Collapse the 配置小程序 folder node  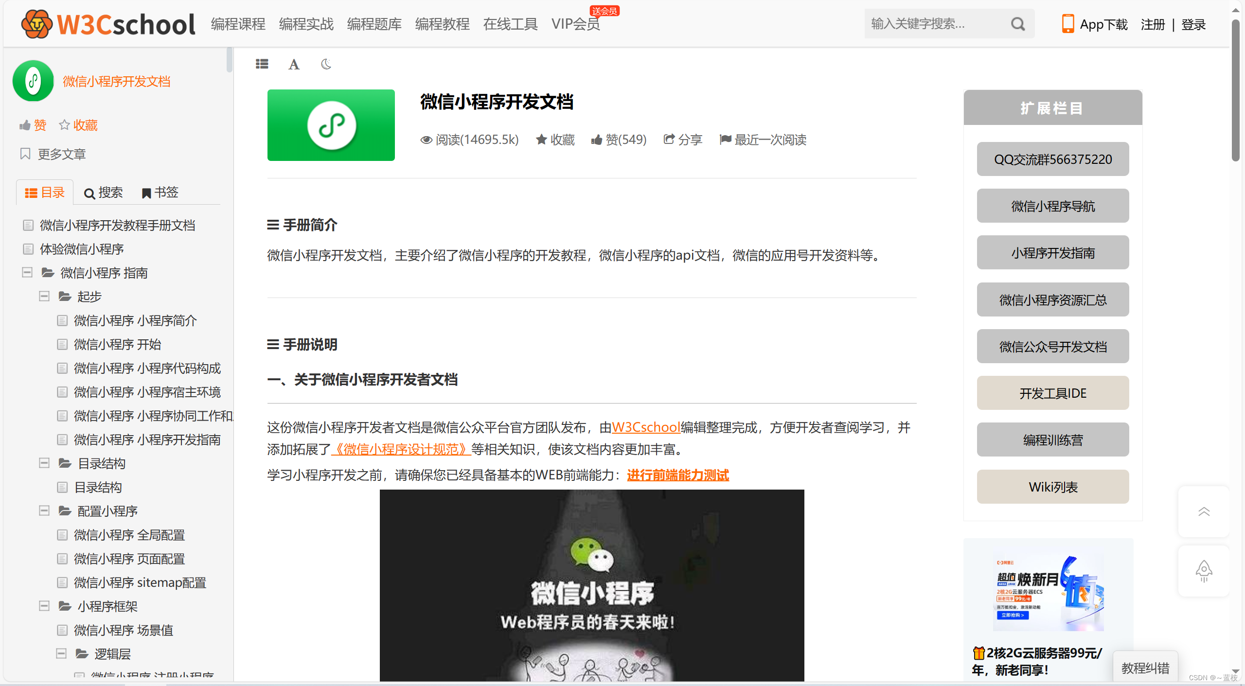(x=44, y=510)
